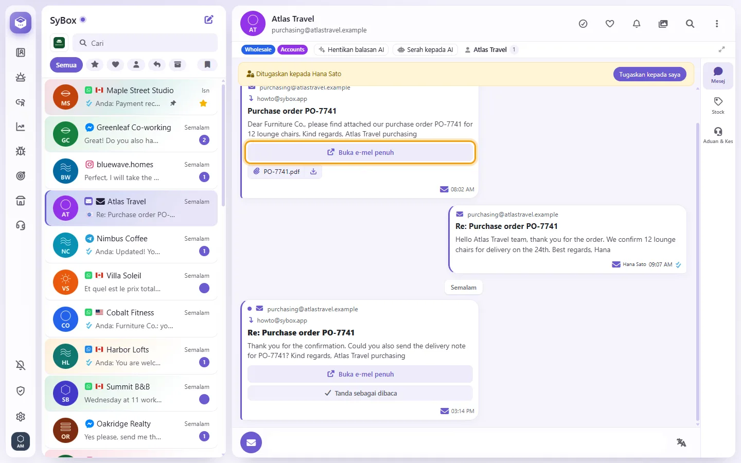The height and width of the screenshot is (463, 741).
Task: Select the Semua filter tab
Action: 66,65
